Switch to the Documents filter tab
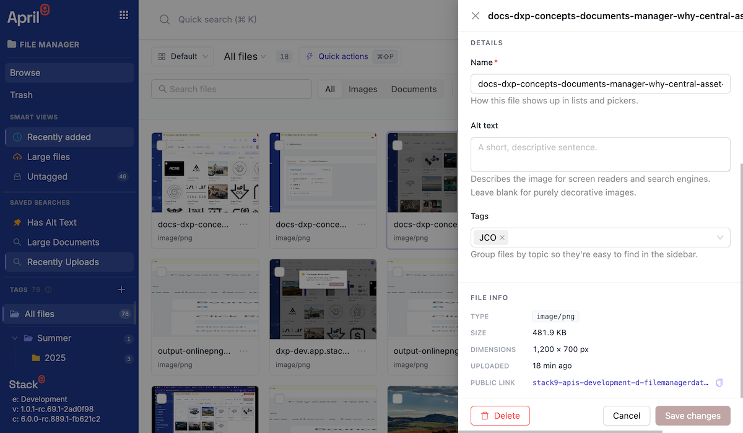Screen dimensions: 743x433 [x=414, y=89]
